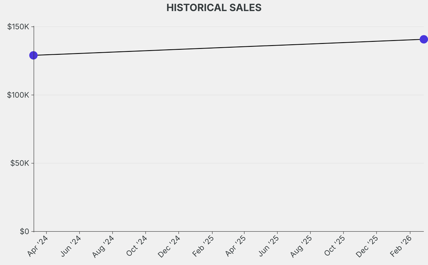The width and height of the screenshot is (428, 265).
Task: Select the Dec '24 x-axis label
Action: pyautogui.click(x=170, y=246)
